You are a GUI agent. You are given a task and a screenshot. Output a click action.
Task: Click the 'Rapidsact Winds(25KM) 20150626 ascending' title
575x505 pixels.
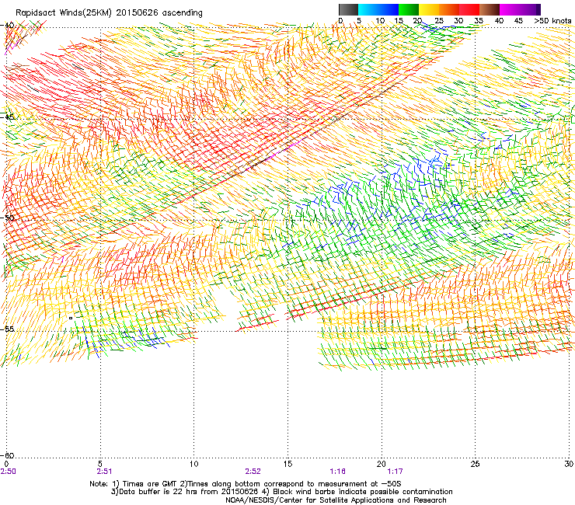109,13
